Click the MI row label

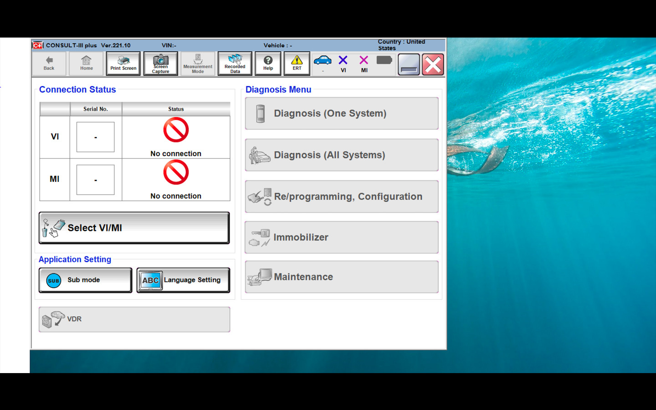pyautogui.click(x=55, y=179)
